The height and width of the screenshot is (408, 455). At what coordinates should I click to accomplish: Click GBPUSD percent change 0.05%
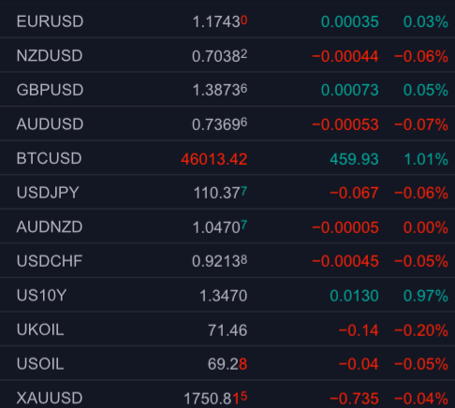pos(426,90)
